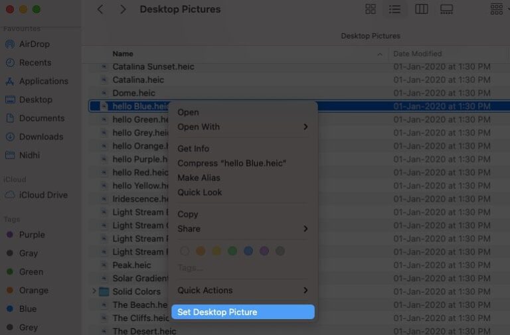
Task: Go back with the left chevron
Action: point(100,9)
